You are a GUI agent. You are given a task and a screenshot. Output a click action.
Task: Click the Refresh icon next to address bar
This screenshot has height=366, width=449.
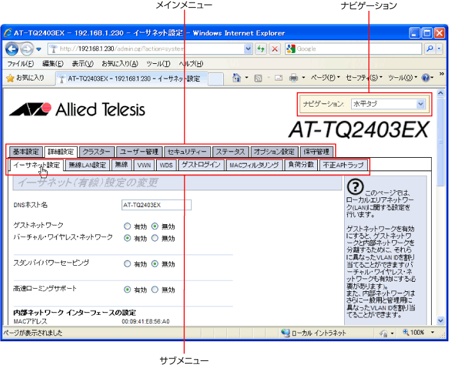pos(260,49)
